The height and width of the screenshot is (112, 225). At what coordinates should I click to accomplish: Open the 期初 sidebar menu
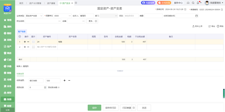[8, 33]
